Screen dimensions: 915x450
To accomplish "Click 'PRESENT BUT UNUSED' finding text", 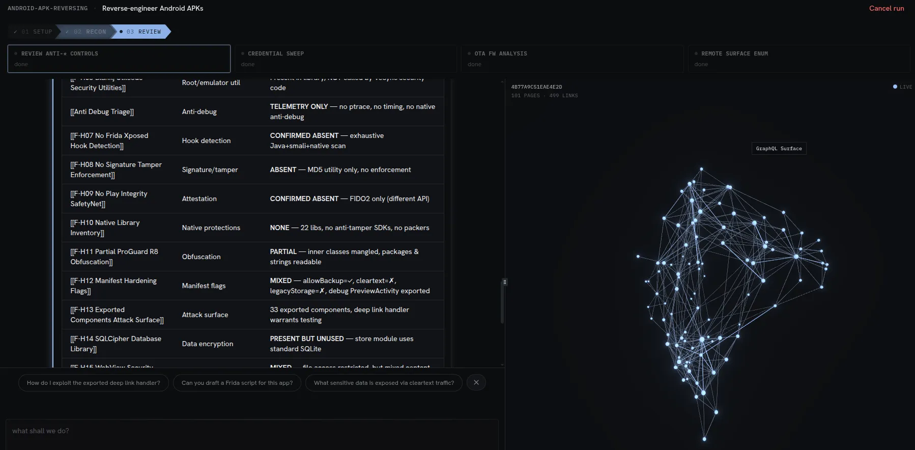I will coord(341,344).
